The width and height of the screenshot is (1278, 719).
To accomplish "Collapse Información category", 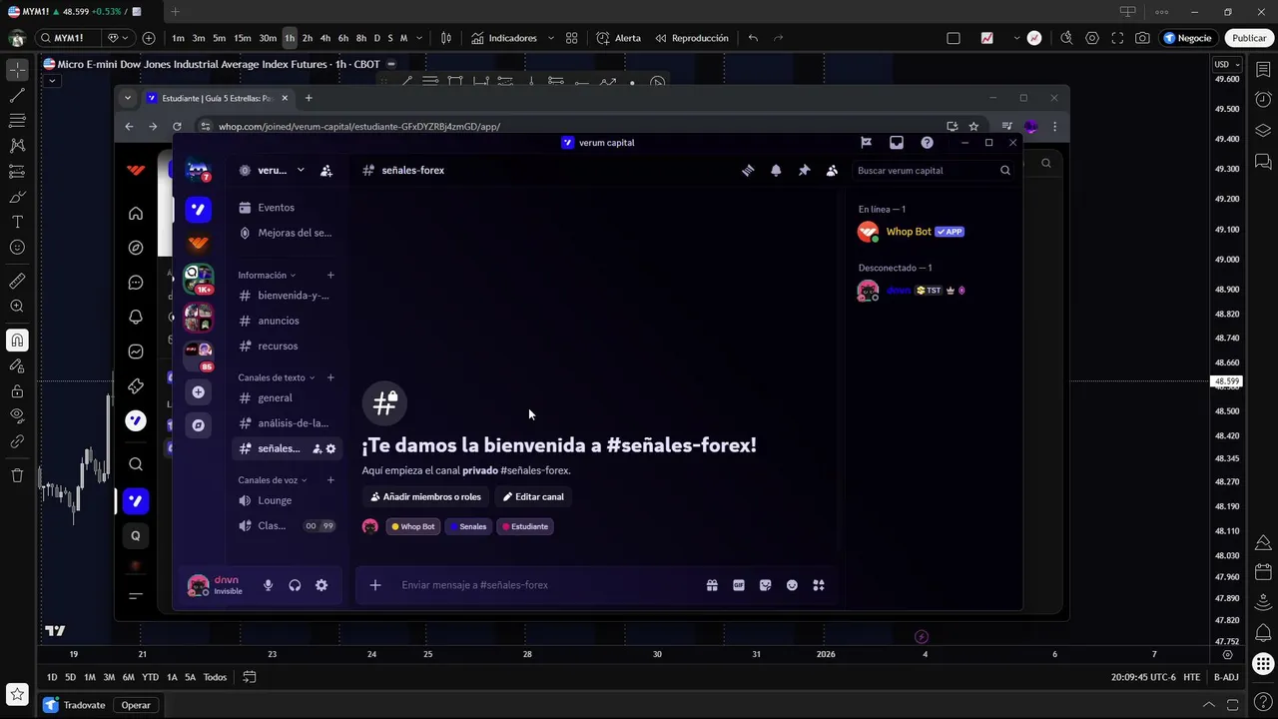I will pos(266,276).
